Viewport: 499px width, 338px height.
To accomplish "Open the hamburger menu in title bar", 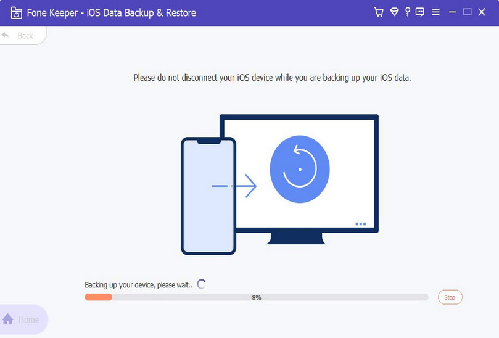I will [435, 12].
